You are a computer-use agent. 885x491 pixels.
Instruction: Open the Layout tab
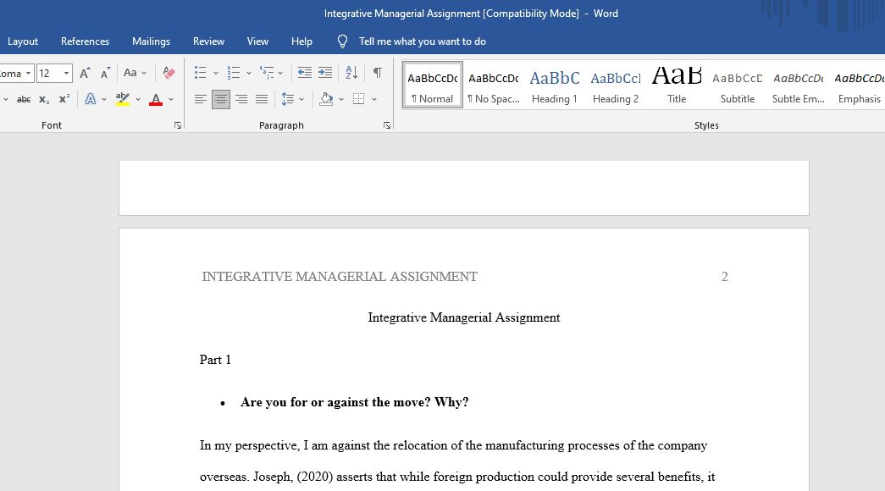click(23, 41)
